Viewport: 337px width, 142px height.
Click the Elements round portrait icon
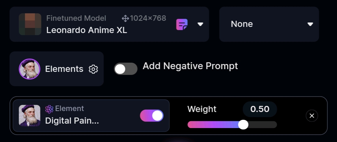pyautogui.click(x=29, y=69)
